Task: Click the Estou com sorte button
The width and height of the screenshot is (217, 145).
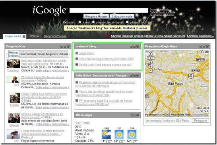Action: click(x=122, y=16)
